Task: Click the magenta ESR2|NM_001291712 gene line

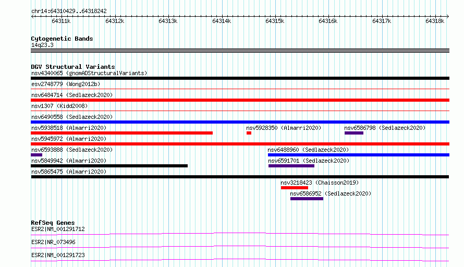Action: click(240, 234)
